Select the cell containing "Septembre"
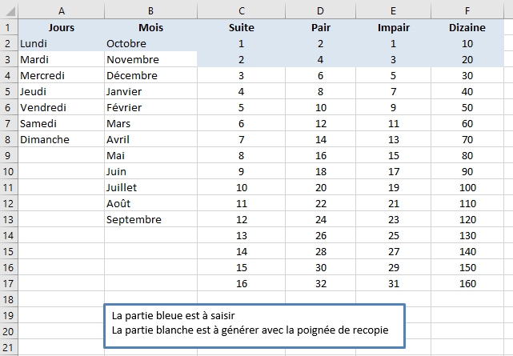 [x=150, y=219]
